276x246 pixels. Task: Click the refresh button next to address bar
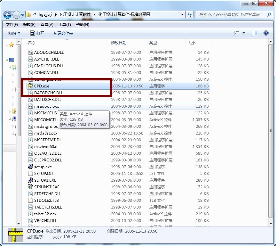(190, 15)
